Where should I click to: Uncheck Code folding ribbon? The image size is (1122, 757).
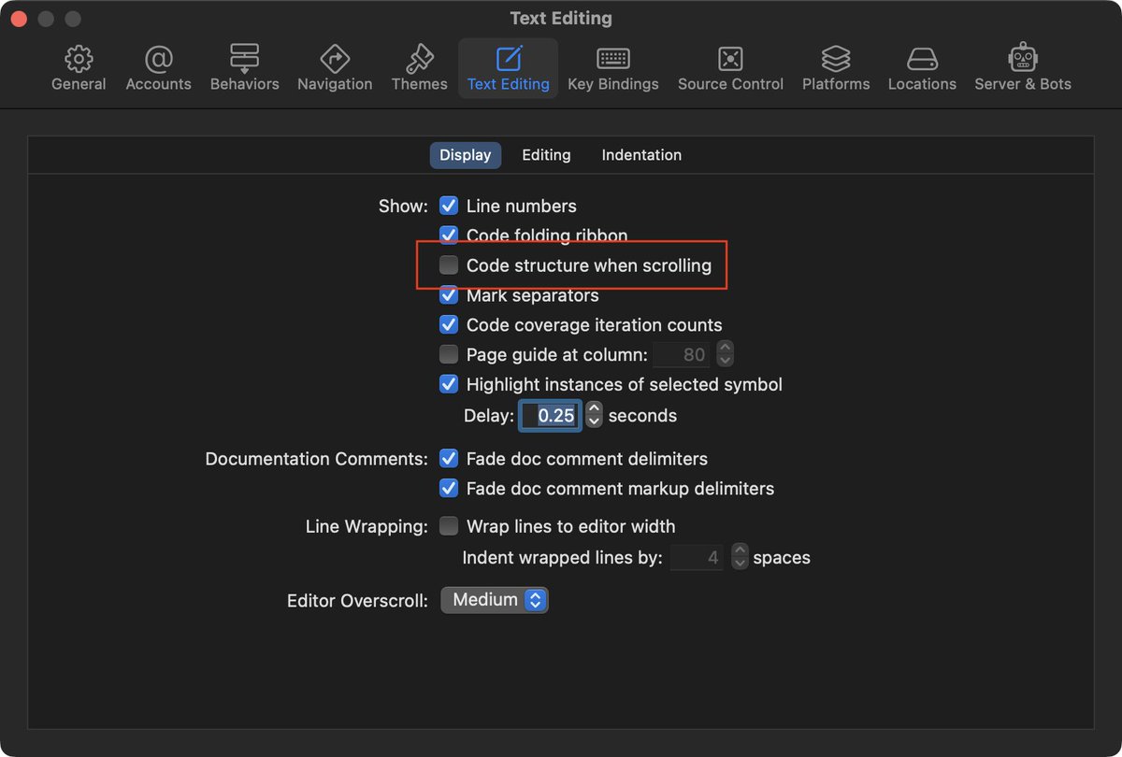pos(449,235)
